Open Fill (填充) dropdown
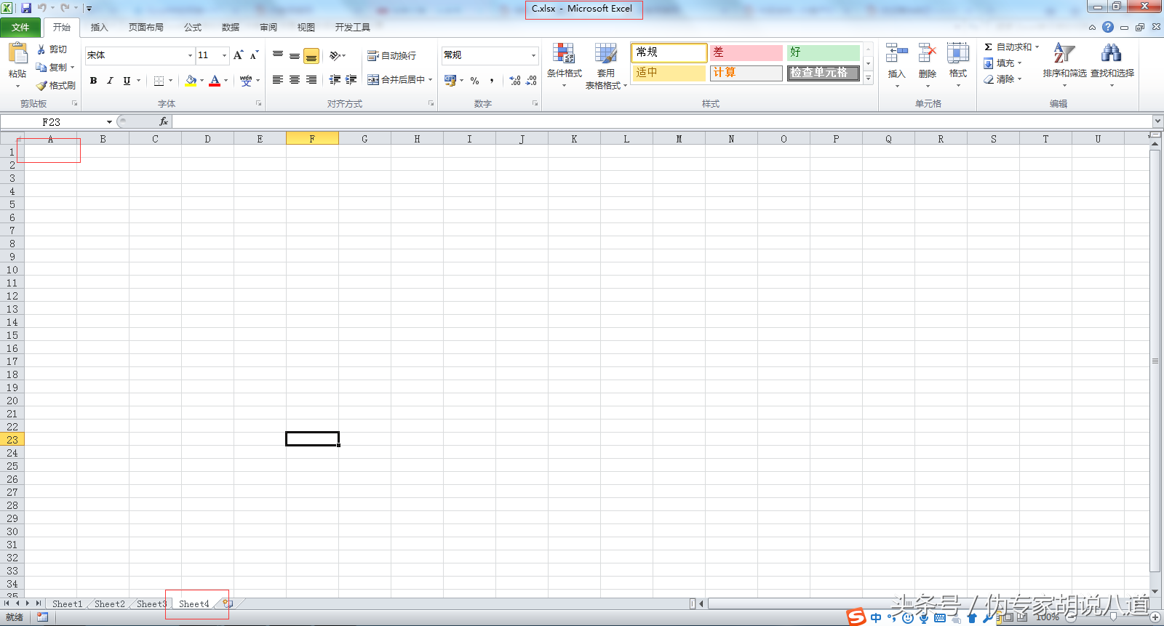The image size is (1164, 626). pos(1003,63)
